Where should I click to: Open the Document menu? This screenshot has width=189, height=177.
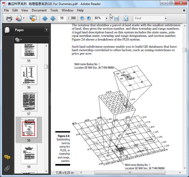point(39,10)
